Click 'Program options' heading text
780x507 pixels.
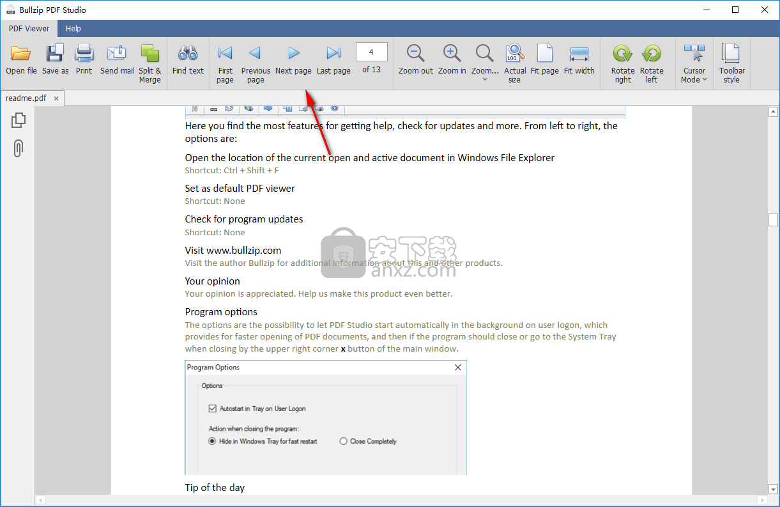tap(221, 312)
